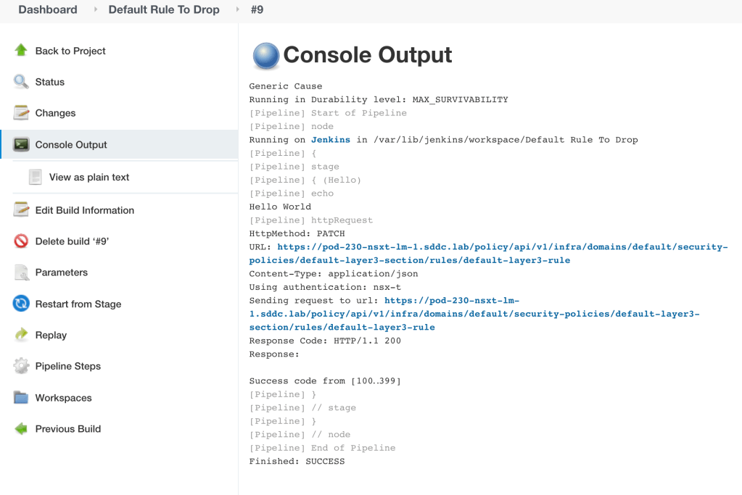Image resolution: width=742 pixels, height=495 pixels.
Task: Go to Default Rule To Drop breadcrumb
Action: [164, 10]
